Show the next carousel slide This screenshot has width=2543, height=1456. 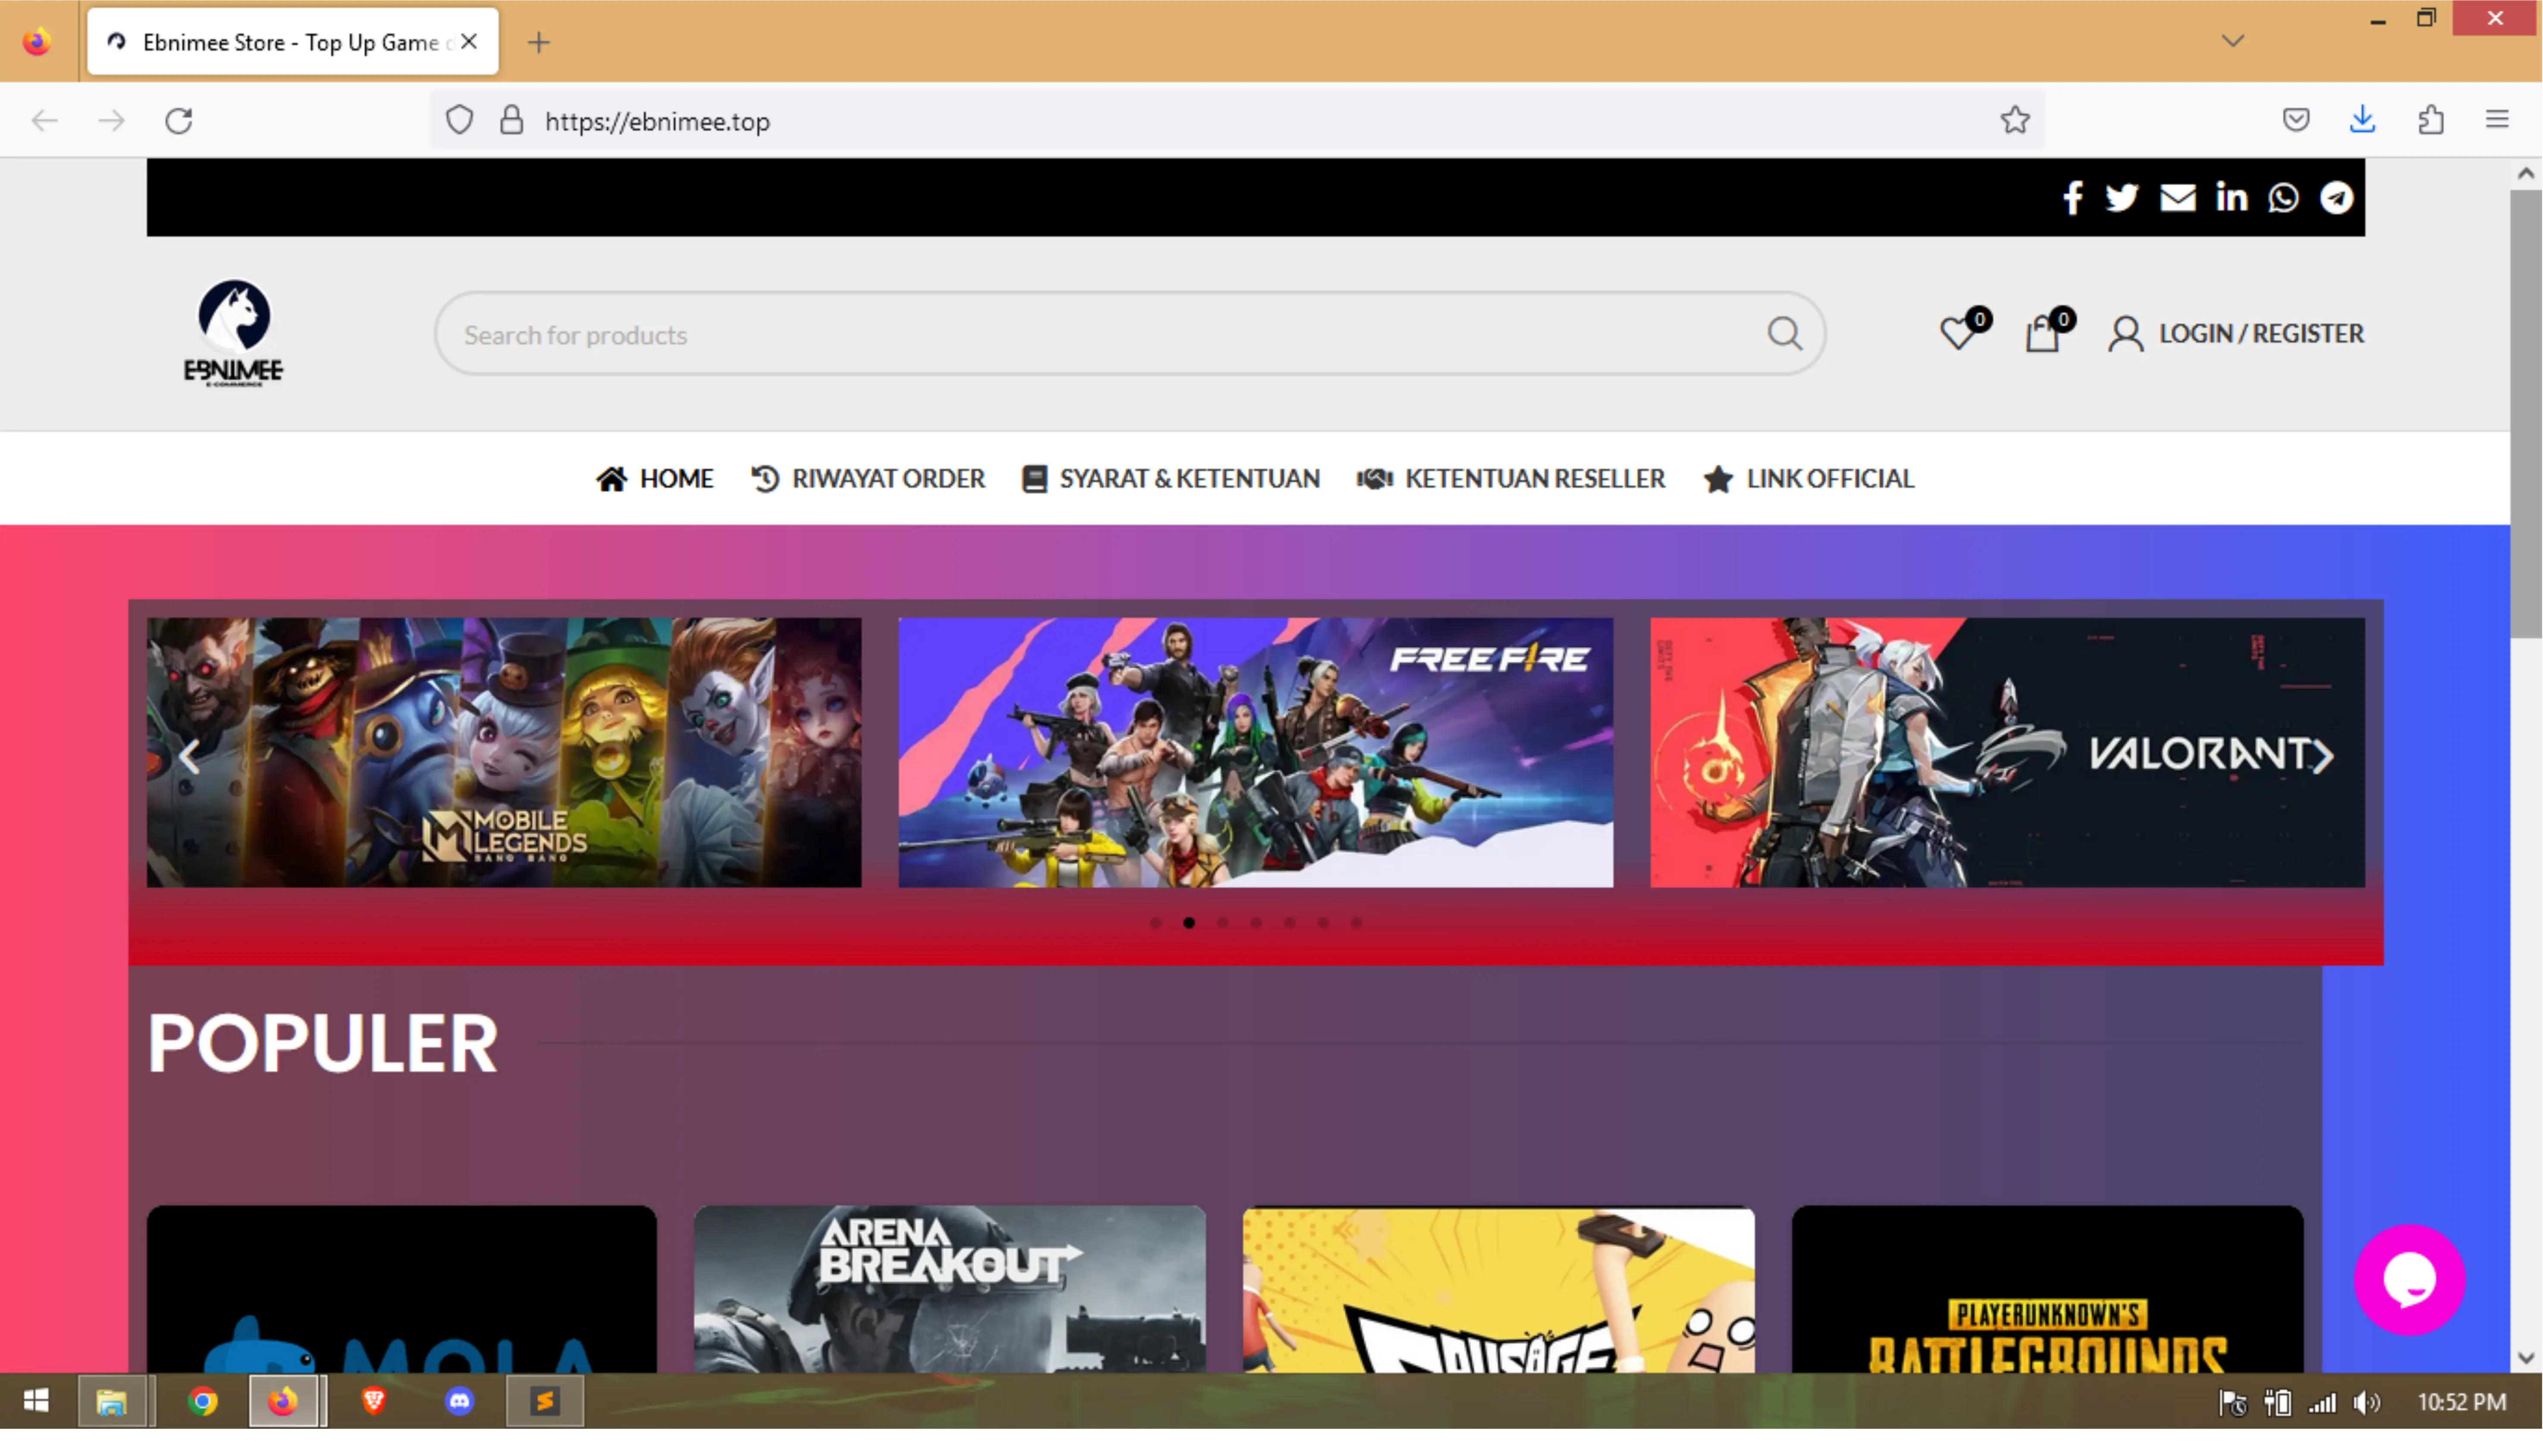pyautogui.click(x=2323, y=757)
